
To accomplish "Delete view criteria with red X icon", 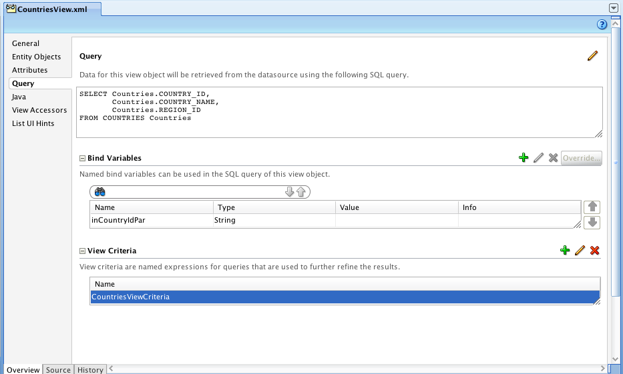I will click(x=594, y=250).
